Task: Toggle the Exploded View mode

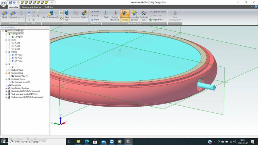Action: [x=144, y=14]
